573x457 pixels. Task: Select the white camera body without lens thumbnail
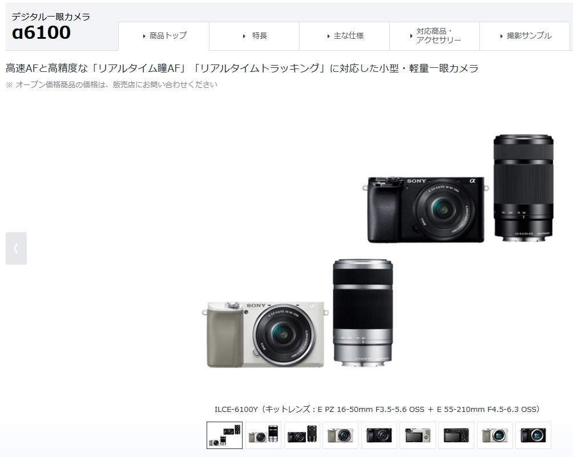click(x=495, y=435)
